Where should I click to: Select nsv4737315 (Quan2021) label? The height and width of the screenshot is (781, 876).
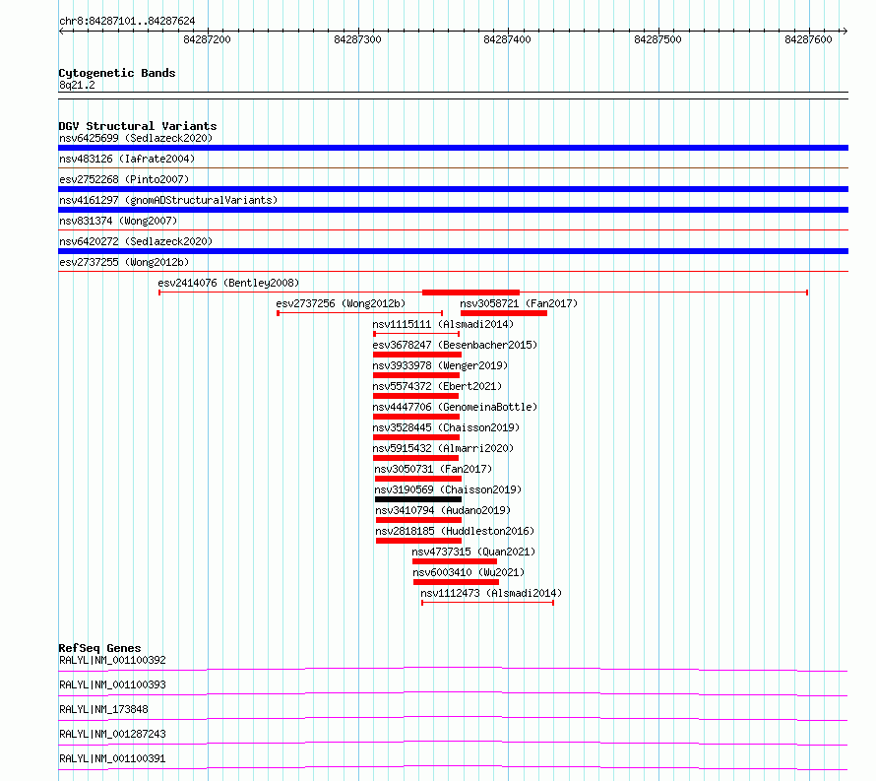coord(473,552)
